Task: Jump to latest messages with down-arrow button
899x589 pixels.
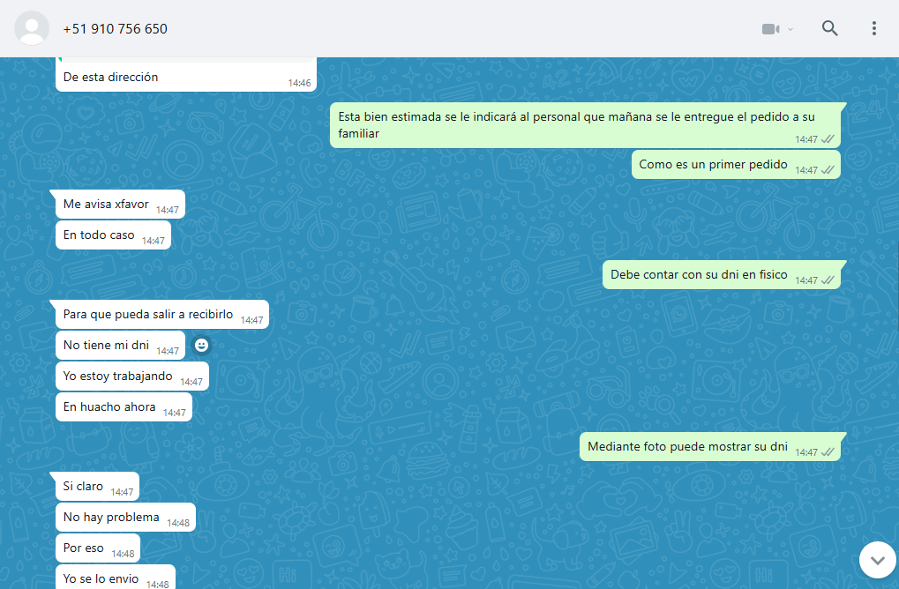Action: 877,559
